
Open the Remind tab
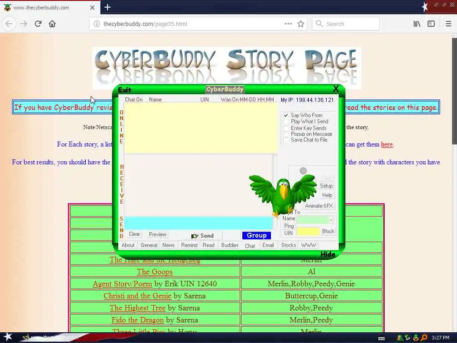coord(189,245)
